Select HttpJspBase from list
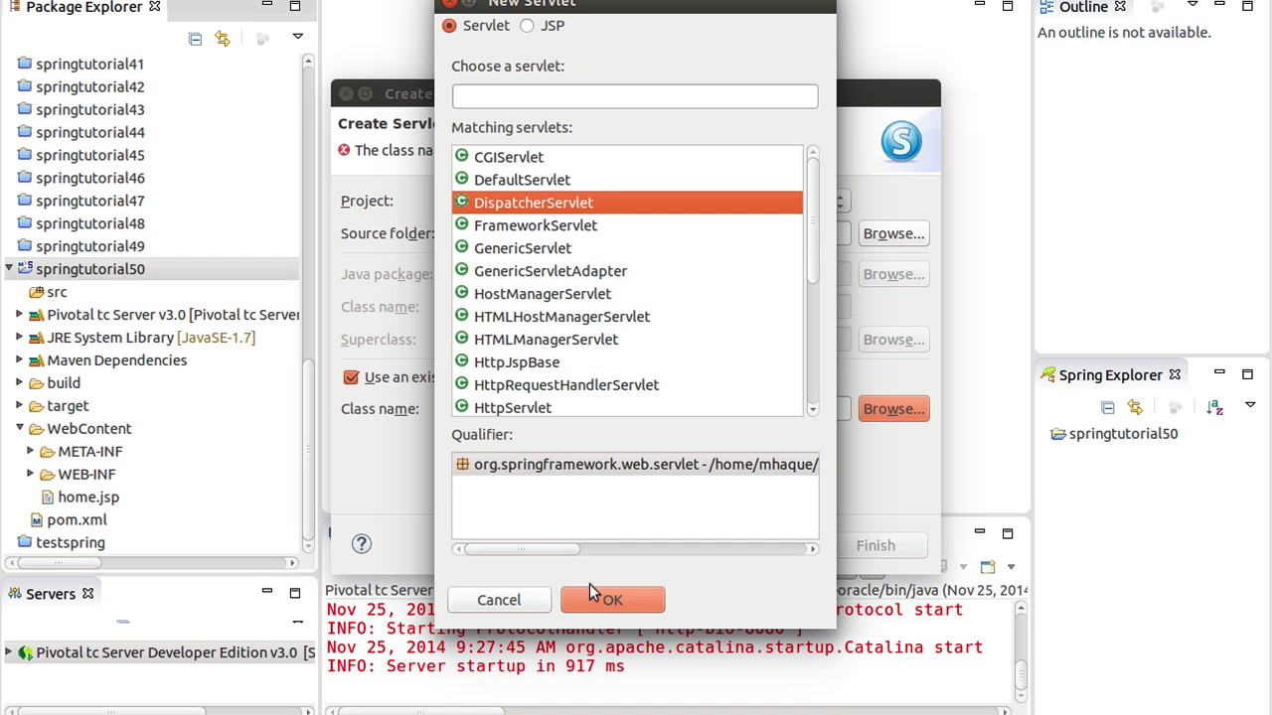This screenshot has height=715, width=1272. coord(627,362)
